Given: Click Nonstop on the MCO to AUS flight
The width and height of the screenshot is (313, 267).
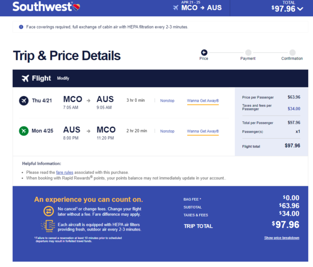Looking at the screenshot, I should (167, 101).
